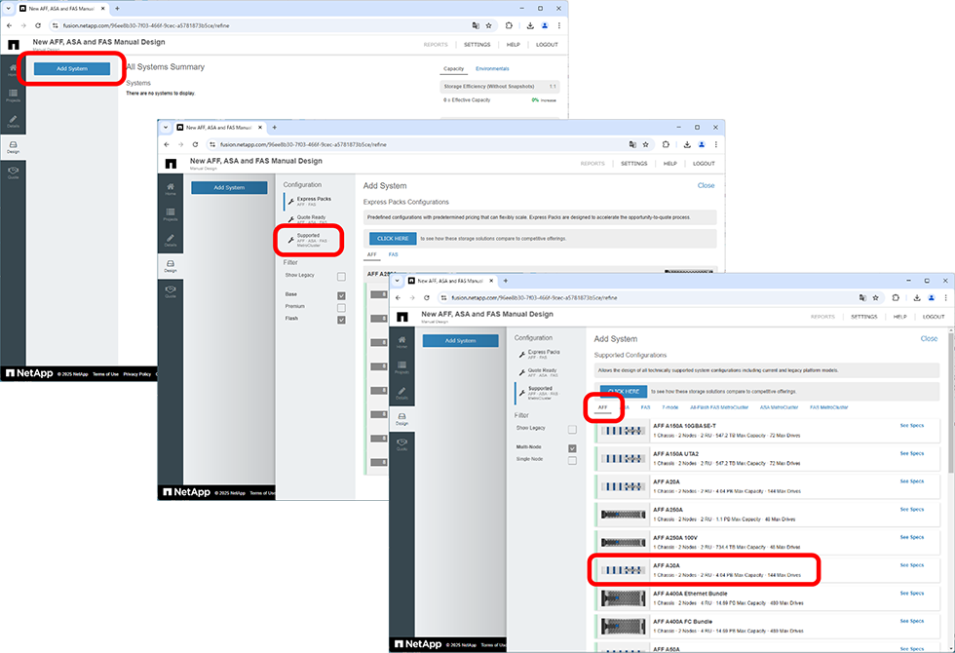Open the profile icon in the front window
The width and height of the screenshot is (955, 653).
pos(932,298)
